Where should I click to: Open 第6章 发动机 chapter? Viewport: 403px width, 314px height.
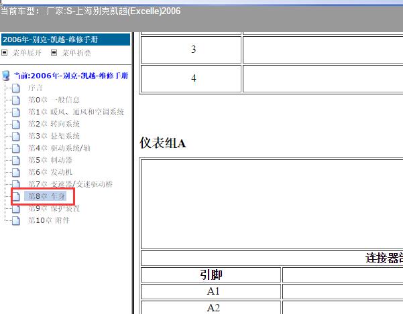(x=50, y=172)
